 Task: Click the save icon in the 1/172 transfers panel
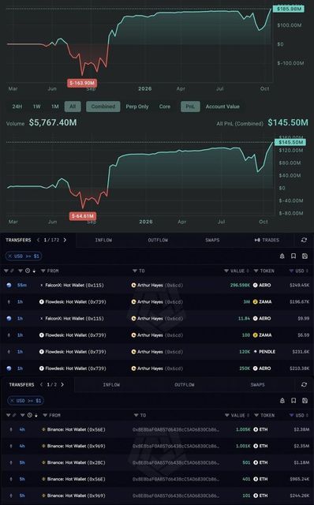tap(305, 256)
